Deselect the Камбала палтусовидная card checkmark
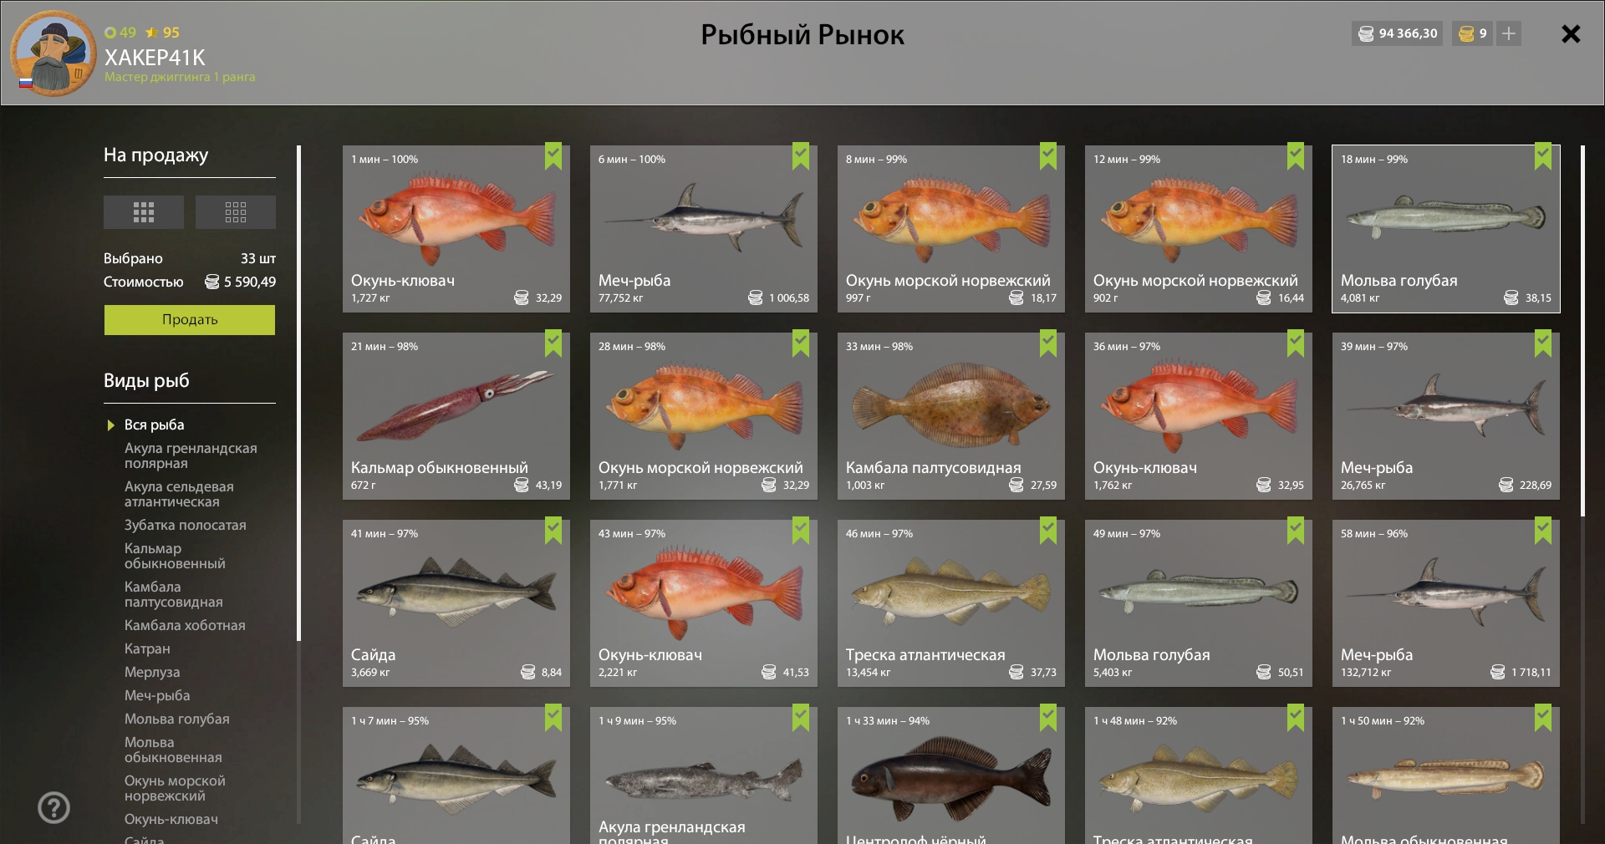1605x844 pixels. click(x=1048, y=343)
